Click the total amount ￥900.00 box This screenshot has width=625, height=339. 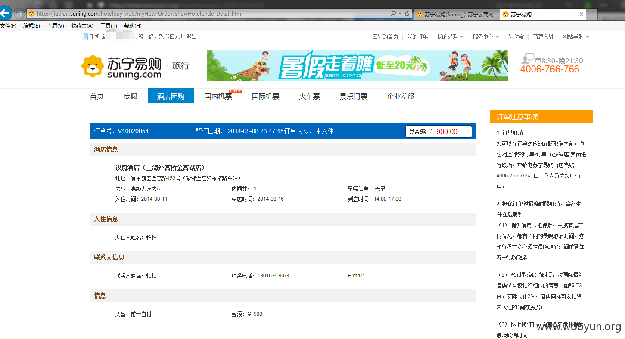tap(438, 131)
